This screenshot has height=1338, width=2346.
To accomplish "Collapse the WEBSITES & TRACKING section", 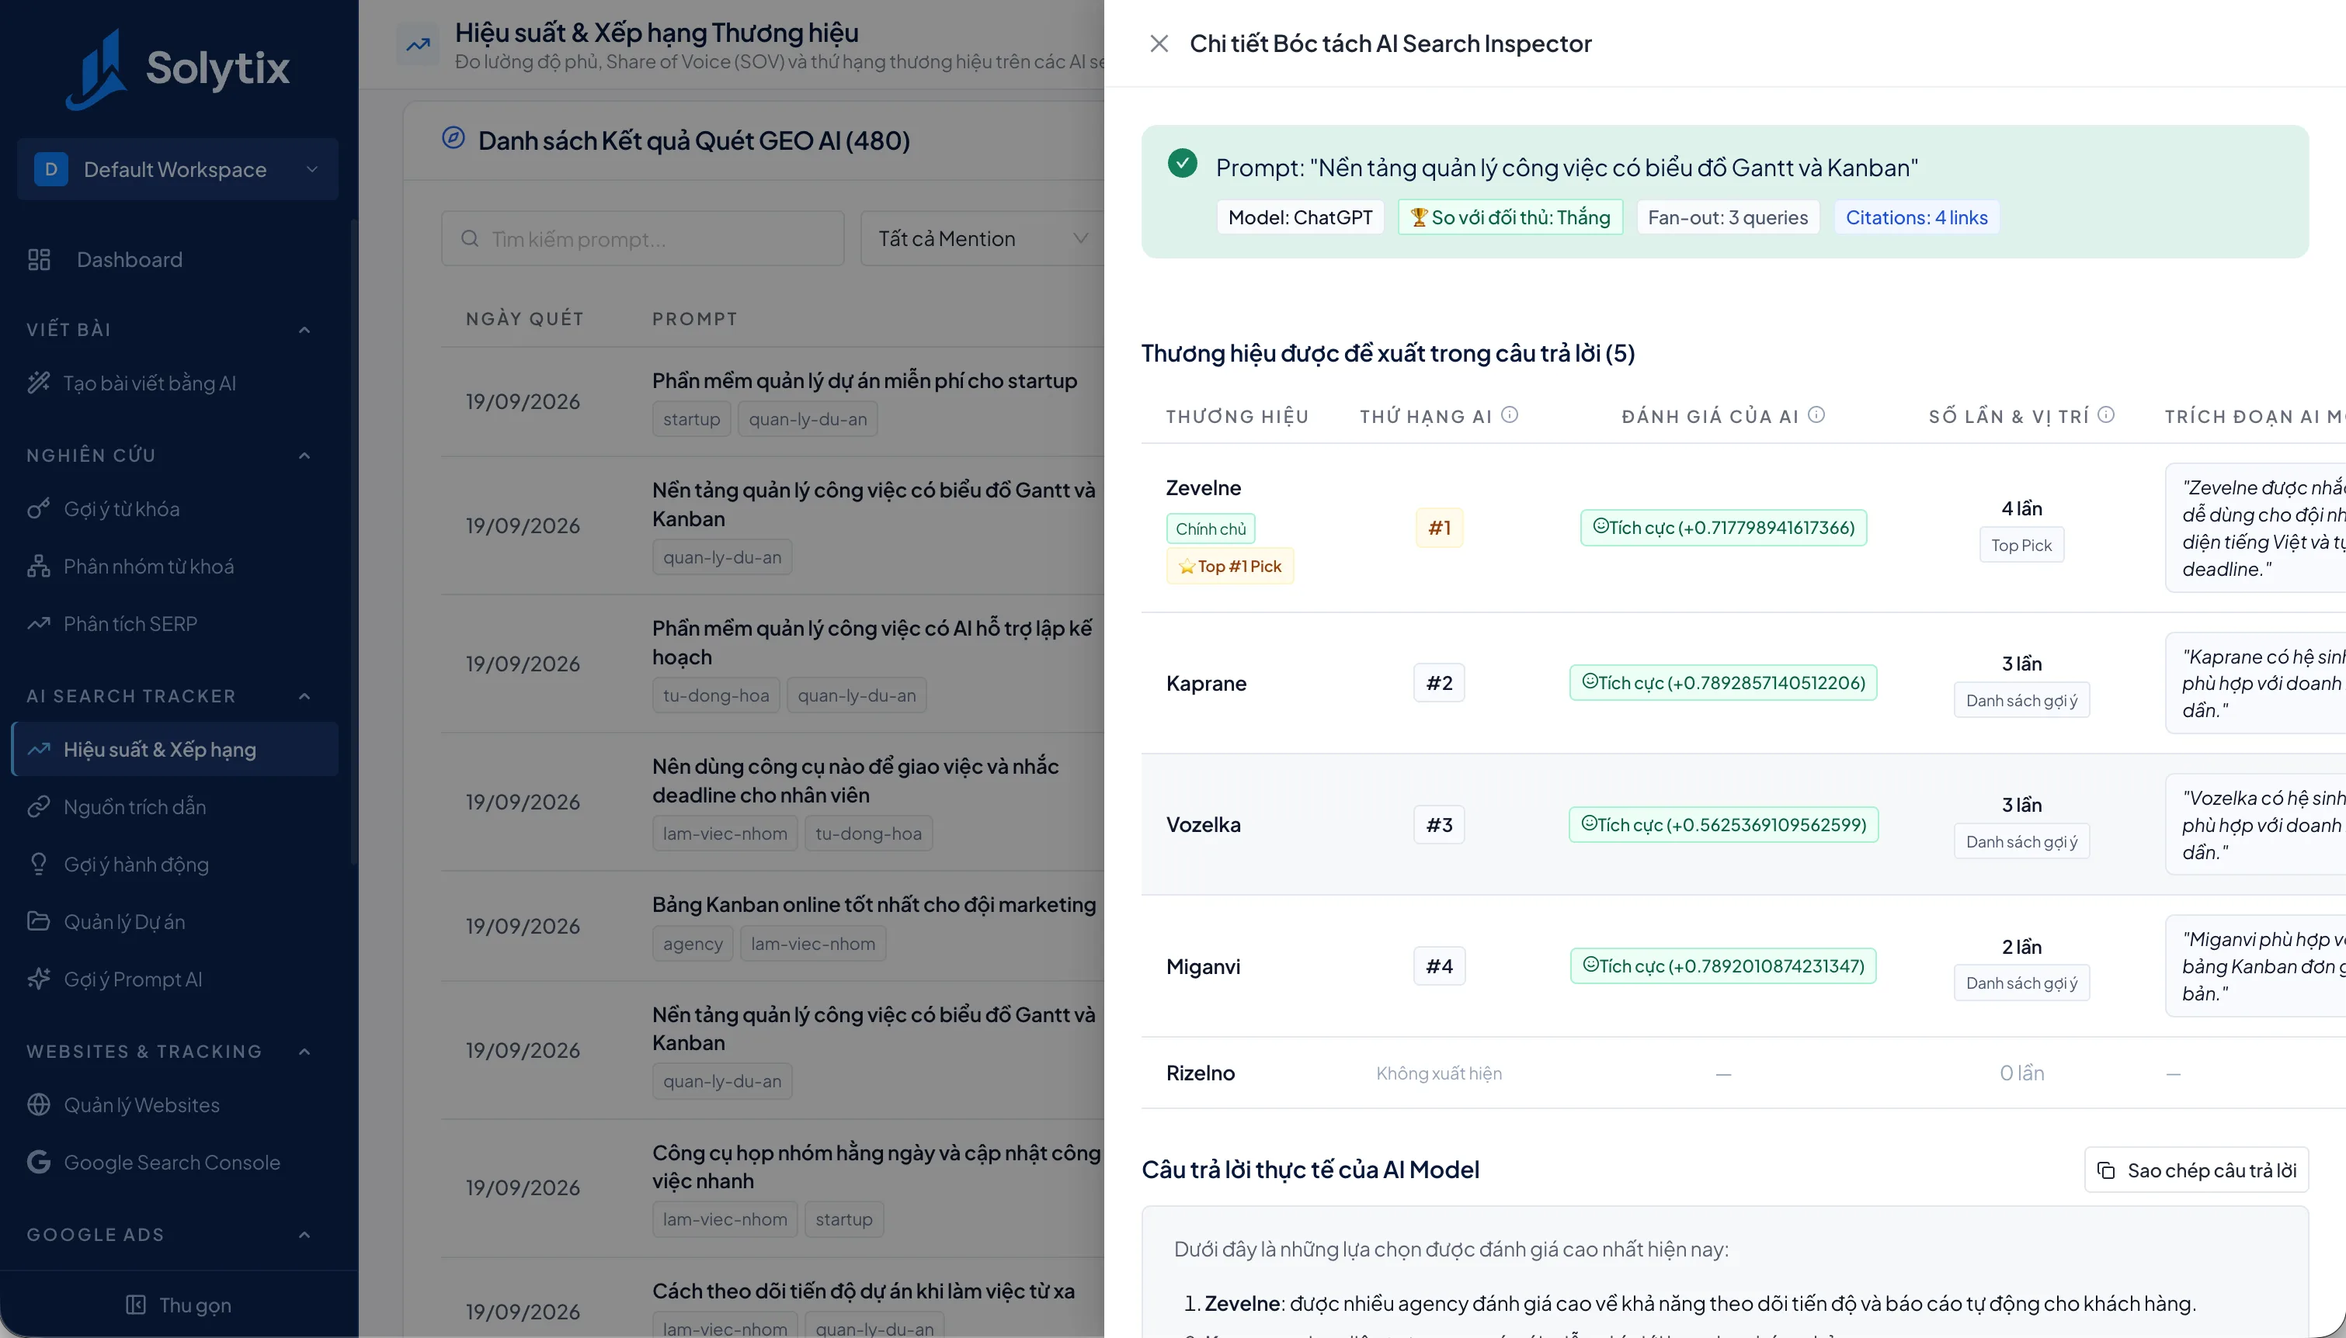I will pyautogui.click(x=304, y=1050).
